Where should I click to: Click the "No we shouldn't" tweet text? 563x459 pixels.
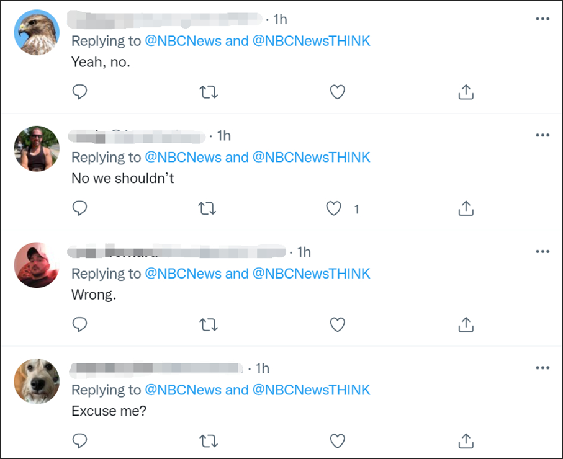point(123,178)
